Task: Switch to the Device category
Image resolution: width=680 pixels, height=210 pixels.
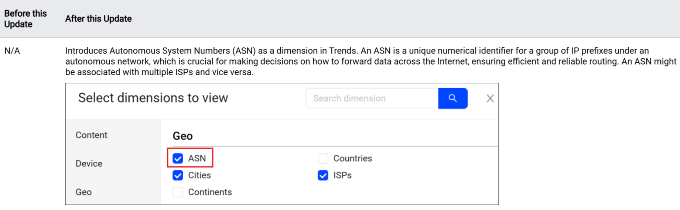Action: point(89,163)
